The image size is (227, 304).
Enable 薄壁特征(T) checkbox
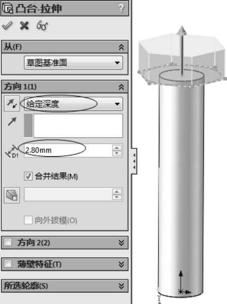[8, 264]
